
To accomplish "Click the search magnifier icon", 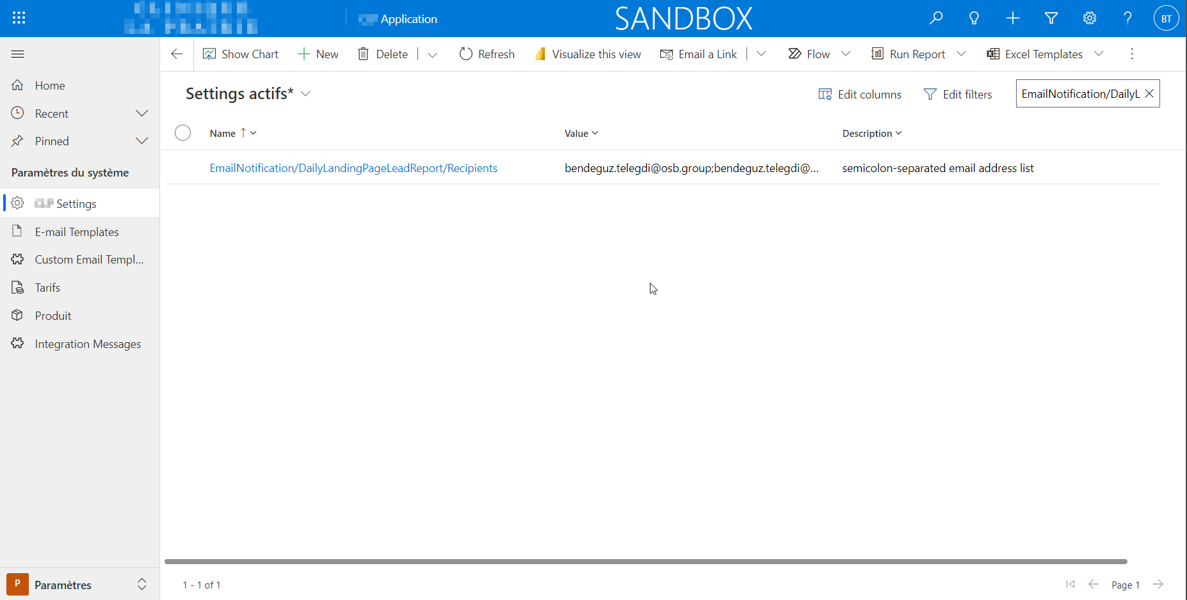I will point(936,18).
